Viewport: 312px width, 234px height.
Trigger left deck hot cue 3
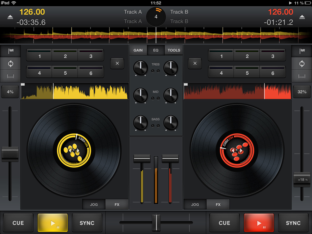tap(91, 55)
